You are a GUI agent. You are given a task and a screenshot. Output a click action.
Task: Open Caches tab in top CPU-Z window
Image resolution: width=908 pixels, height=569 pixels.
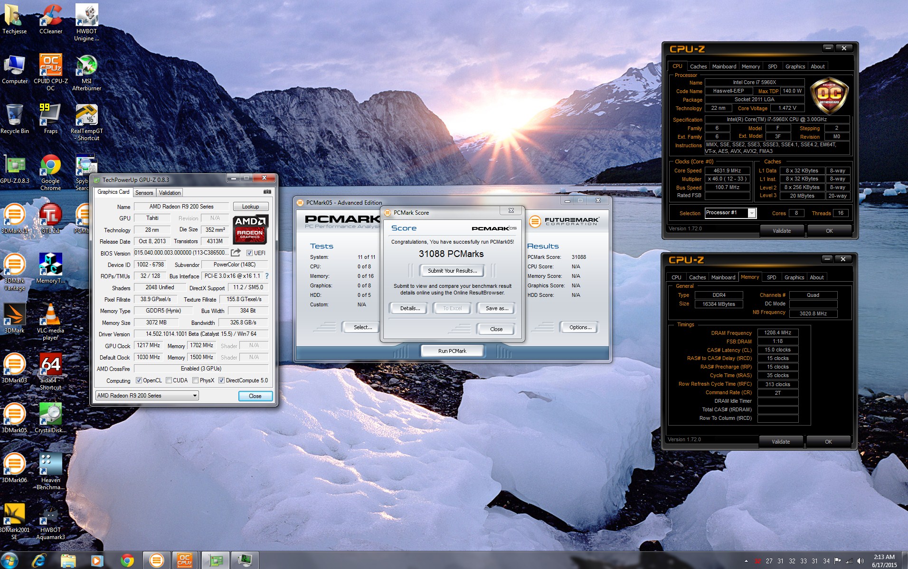click(698, 66)
